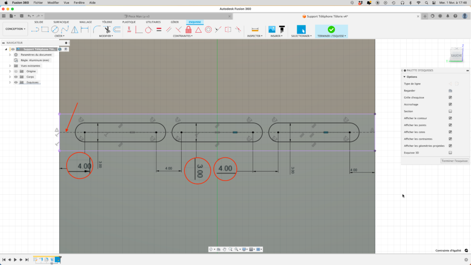Switch to the TÔLERIE tab
The height and width of the screenshot is (265, 471).
click(x=107, y=22)
